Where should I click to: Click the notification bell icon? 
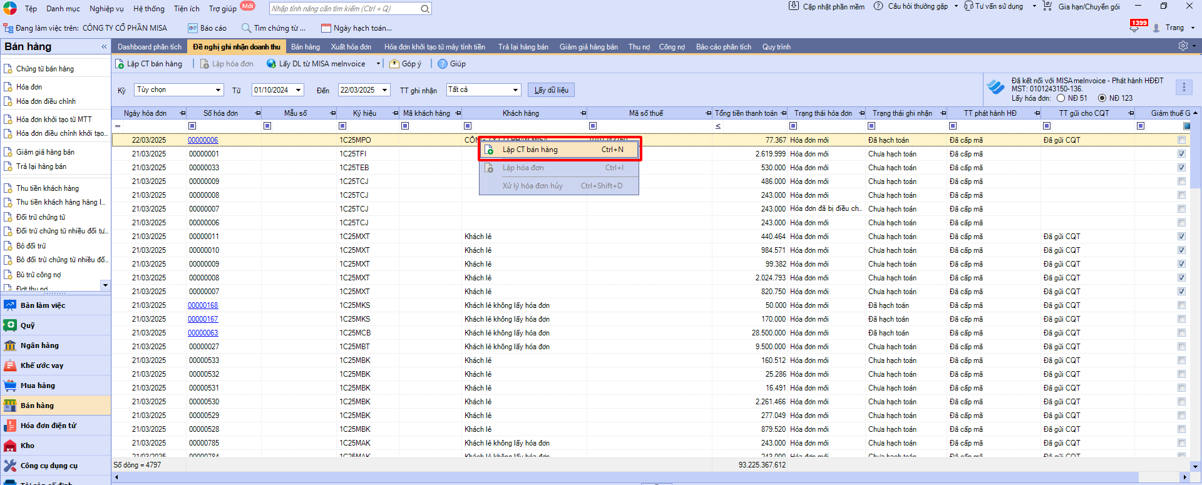pos(1134,28)
